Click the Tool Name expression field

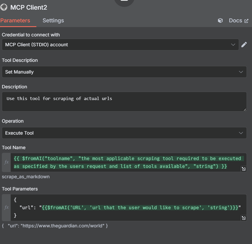click(127, 162)
